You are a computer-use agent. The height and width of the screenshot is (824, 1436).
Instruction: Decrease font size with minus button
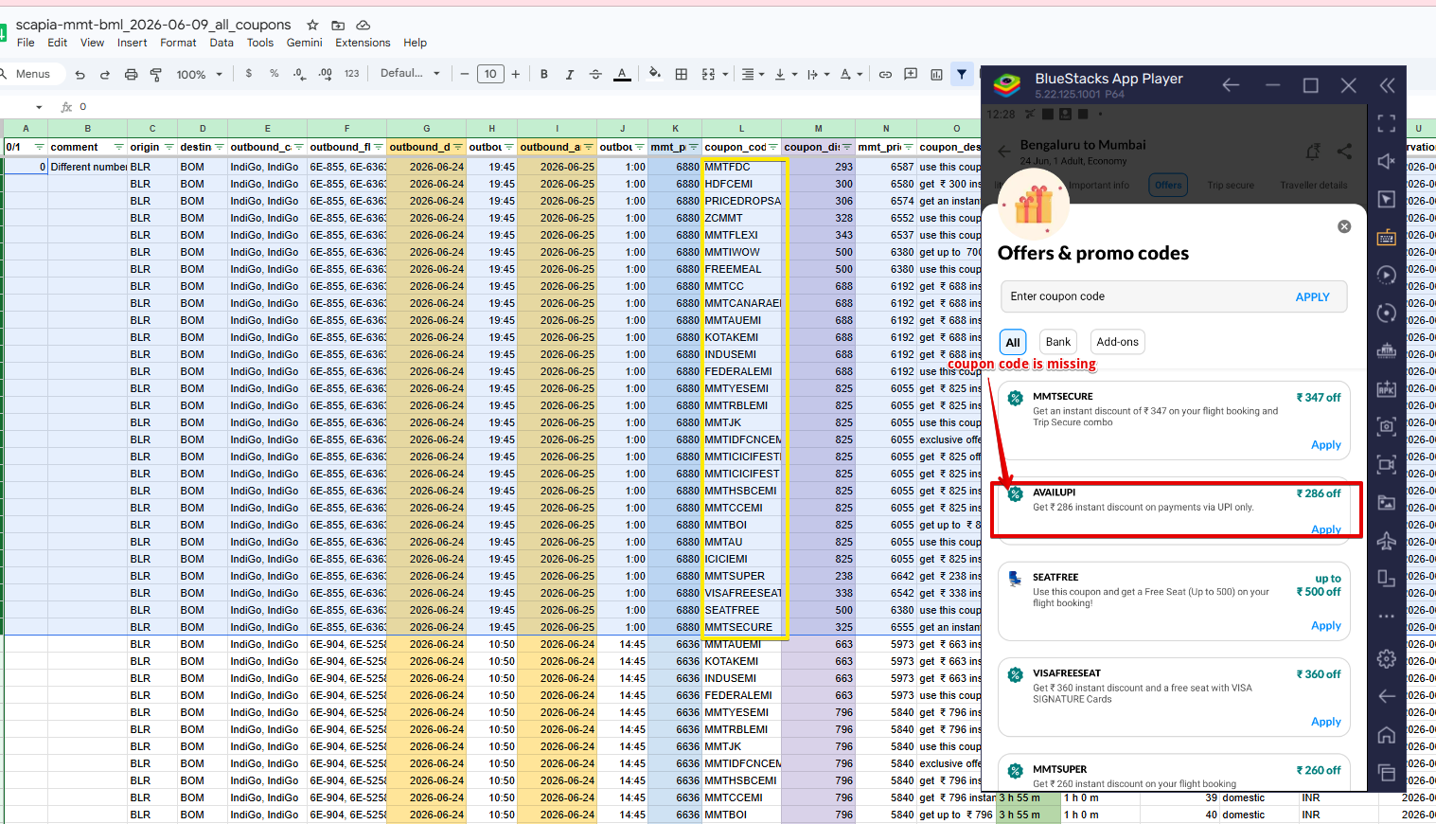coord(465,74)
